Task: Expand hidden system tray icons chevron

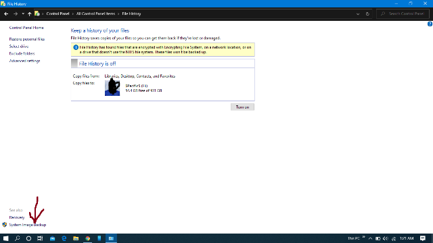Action: (370, 238)
